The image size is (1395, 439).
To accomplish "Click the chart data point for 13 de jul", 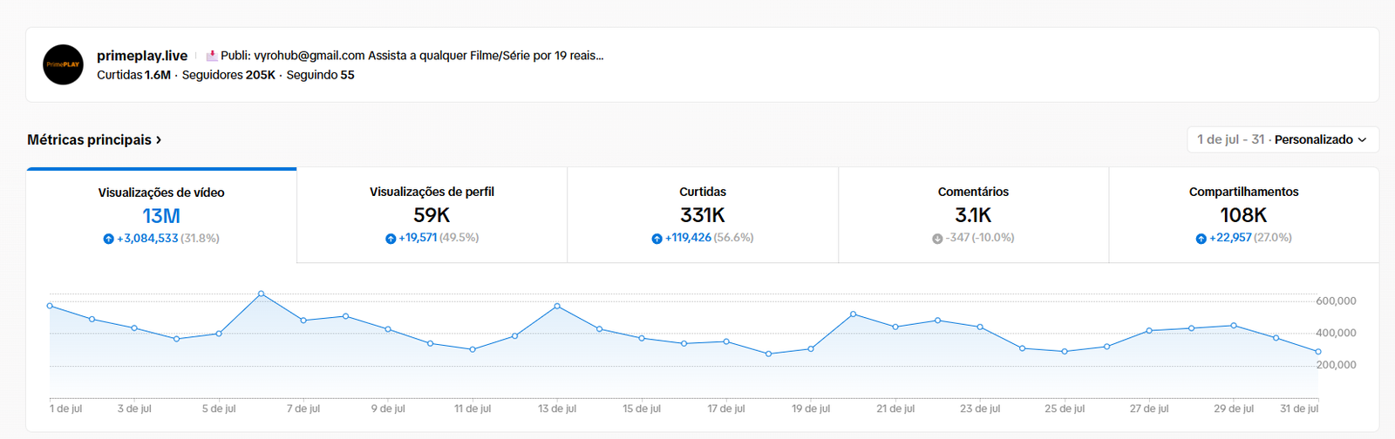I will (557, 306).
